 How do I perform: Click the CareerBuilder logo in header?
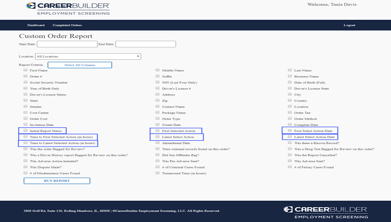[67, 9]
